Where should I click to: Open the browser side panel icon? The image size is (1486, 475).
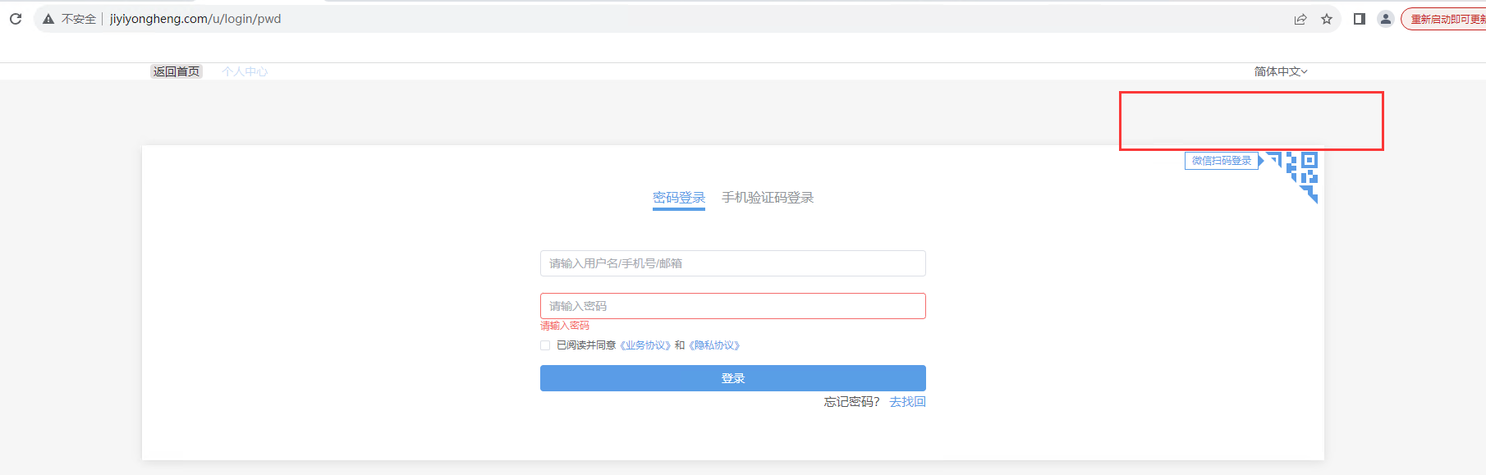tap(1360, 19)
